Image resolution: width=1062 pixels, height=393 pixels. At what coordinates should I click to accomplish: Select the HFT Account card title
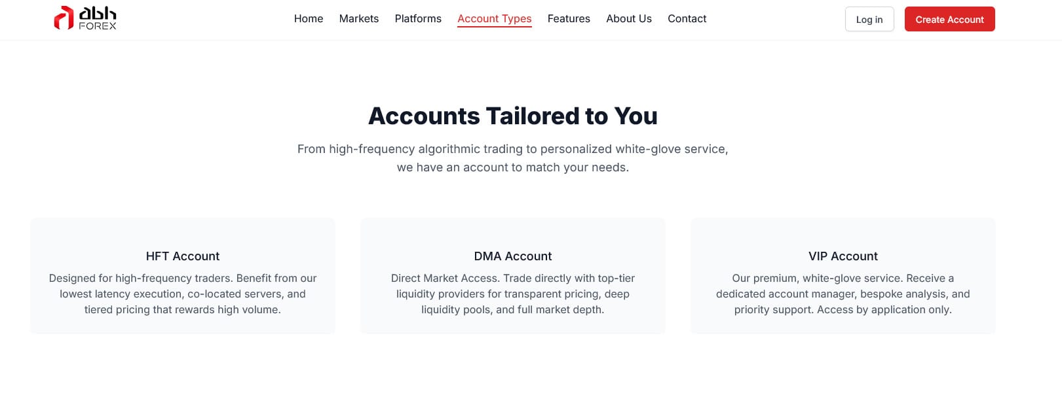(x=183, y=256)
